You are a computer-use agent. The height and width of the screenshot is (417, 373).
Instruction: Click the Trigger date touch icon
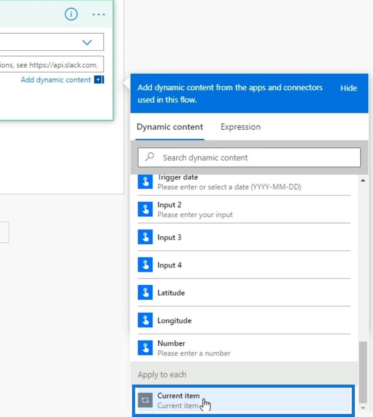145,182
